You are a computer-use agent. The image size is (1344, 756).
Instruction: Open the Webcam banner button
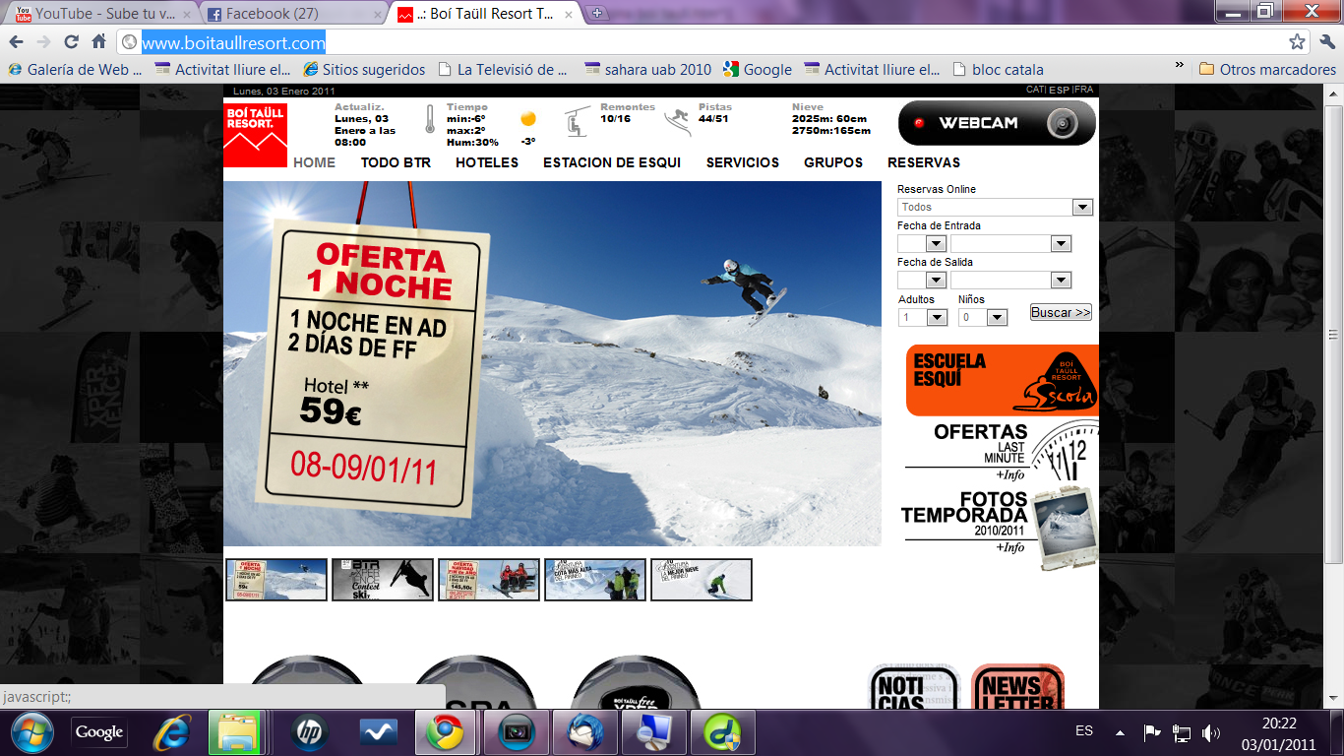point(996,123)
